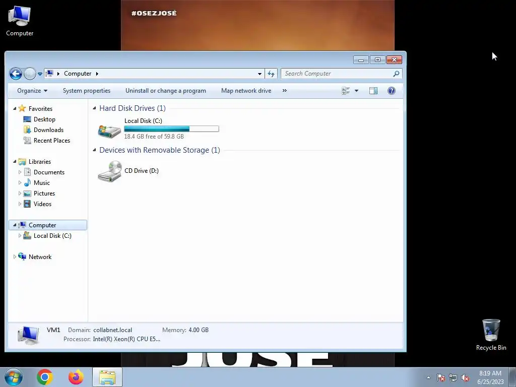Open the address bar history dropdown

[x=260, y=74]
